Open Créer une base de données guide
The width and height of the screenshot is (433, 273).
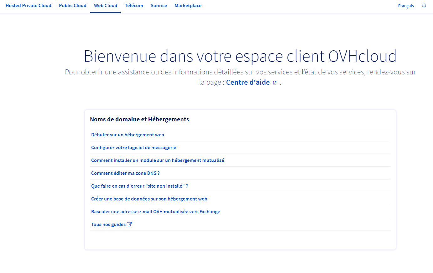coord(149,199)
